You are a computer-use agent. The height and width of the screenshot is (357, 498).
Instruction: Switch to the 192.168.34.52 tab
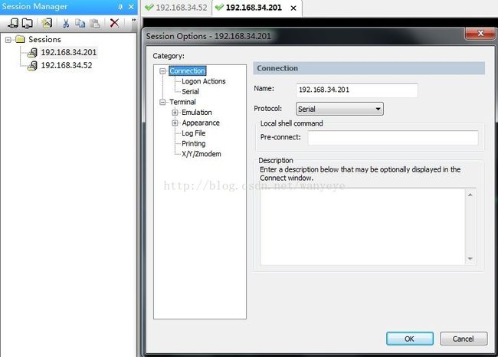coord(177,8)
